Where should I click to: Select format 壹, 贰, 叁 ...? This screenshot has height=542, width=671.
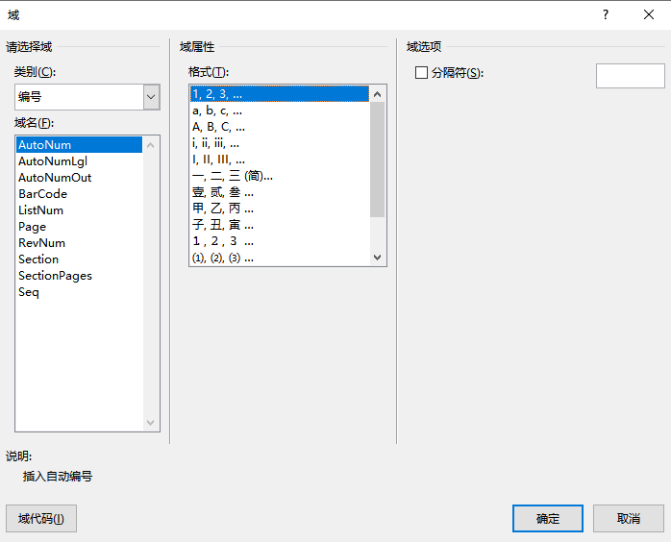point(280,192)
